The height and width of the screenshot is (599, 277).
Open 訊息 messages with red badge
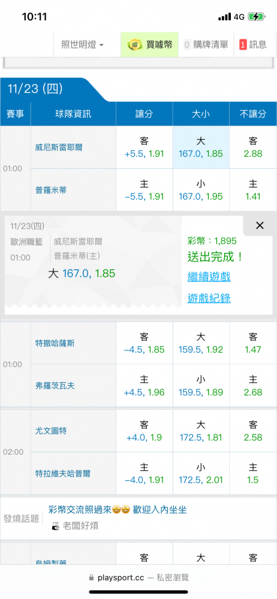click(253, 45)
